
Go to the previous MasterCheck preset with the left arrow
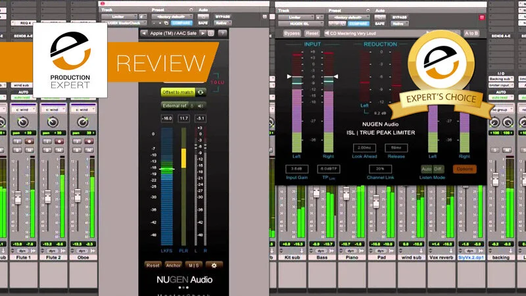coord(144,34)
